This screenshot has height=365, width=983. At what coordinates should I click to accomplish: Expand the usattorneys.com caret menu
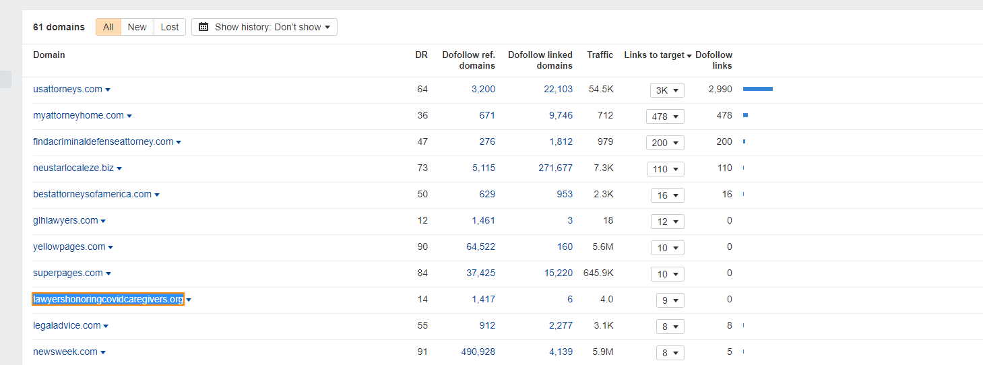pos(108,90)
